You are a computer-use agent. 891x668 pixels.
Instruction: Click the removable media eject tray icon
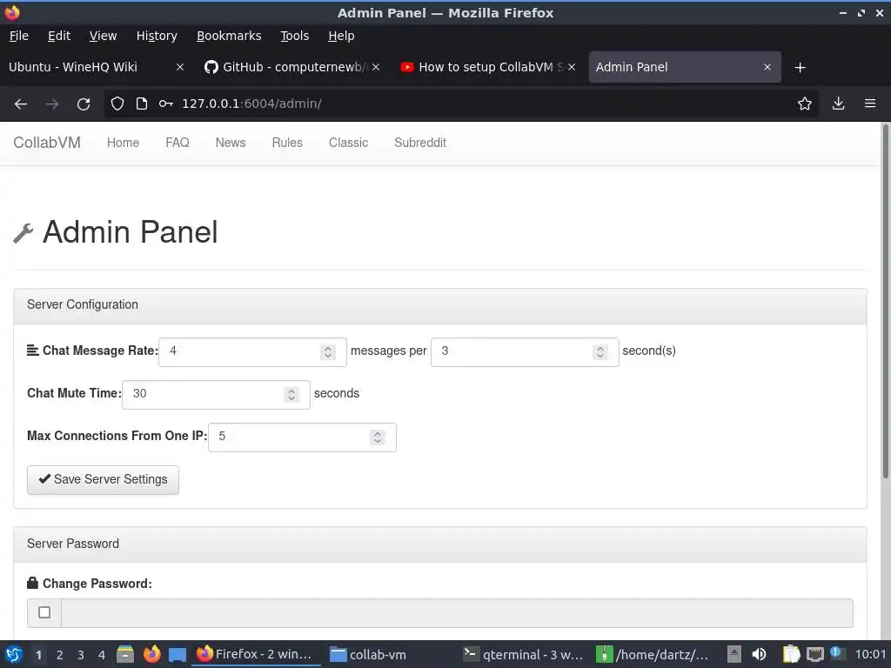[x=734, y=654]
